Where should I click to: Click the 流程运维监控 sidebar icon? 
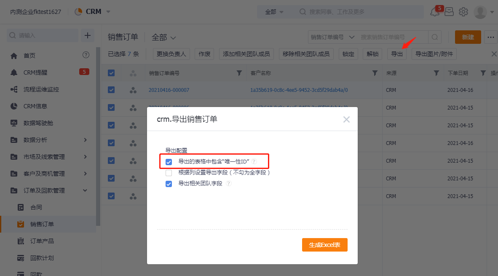14,89
